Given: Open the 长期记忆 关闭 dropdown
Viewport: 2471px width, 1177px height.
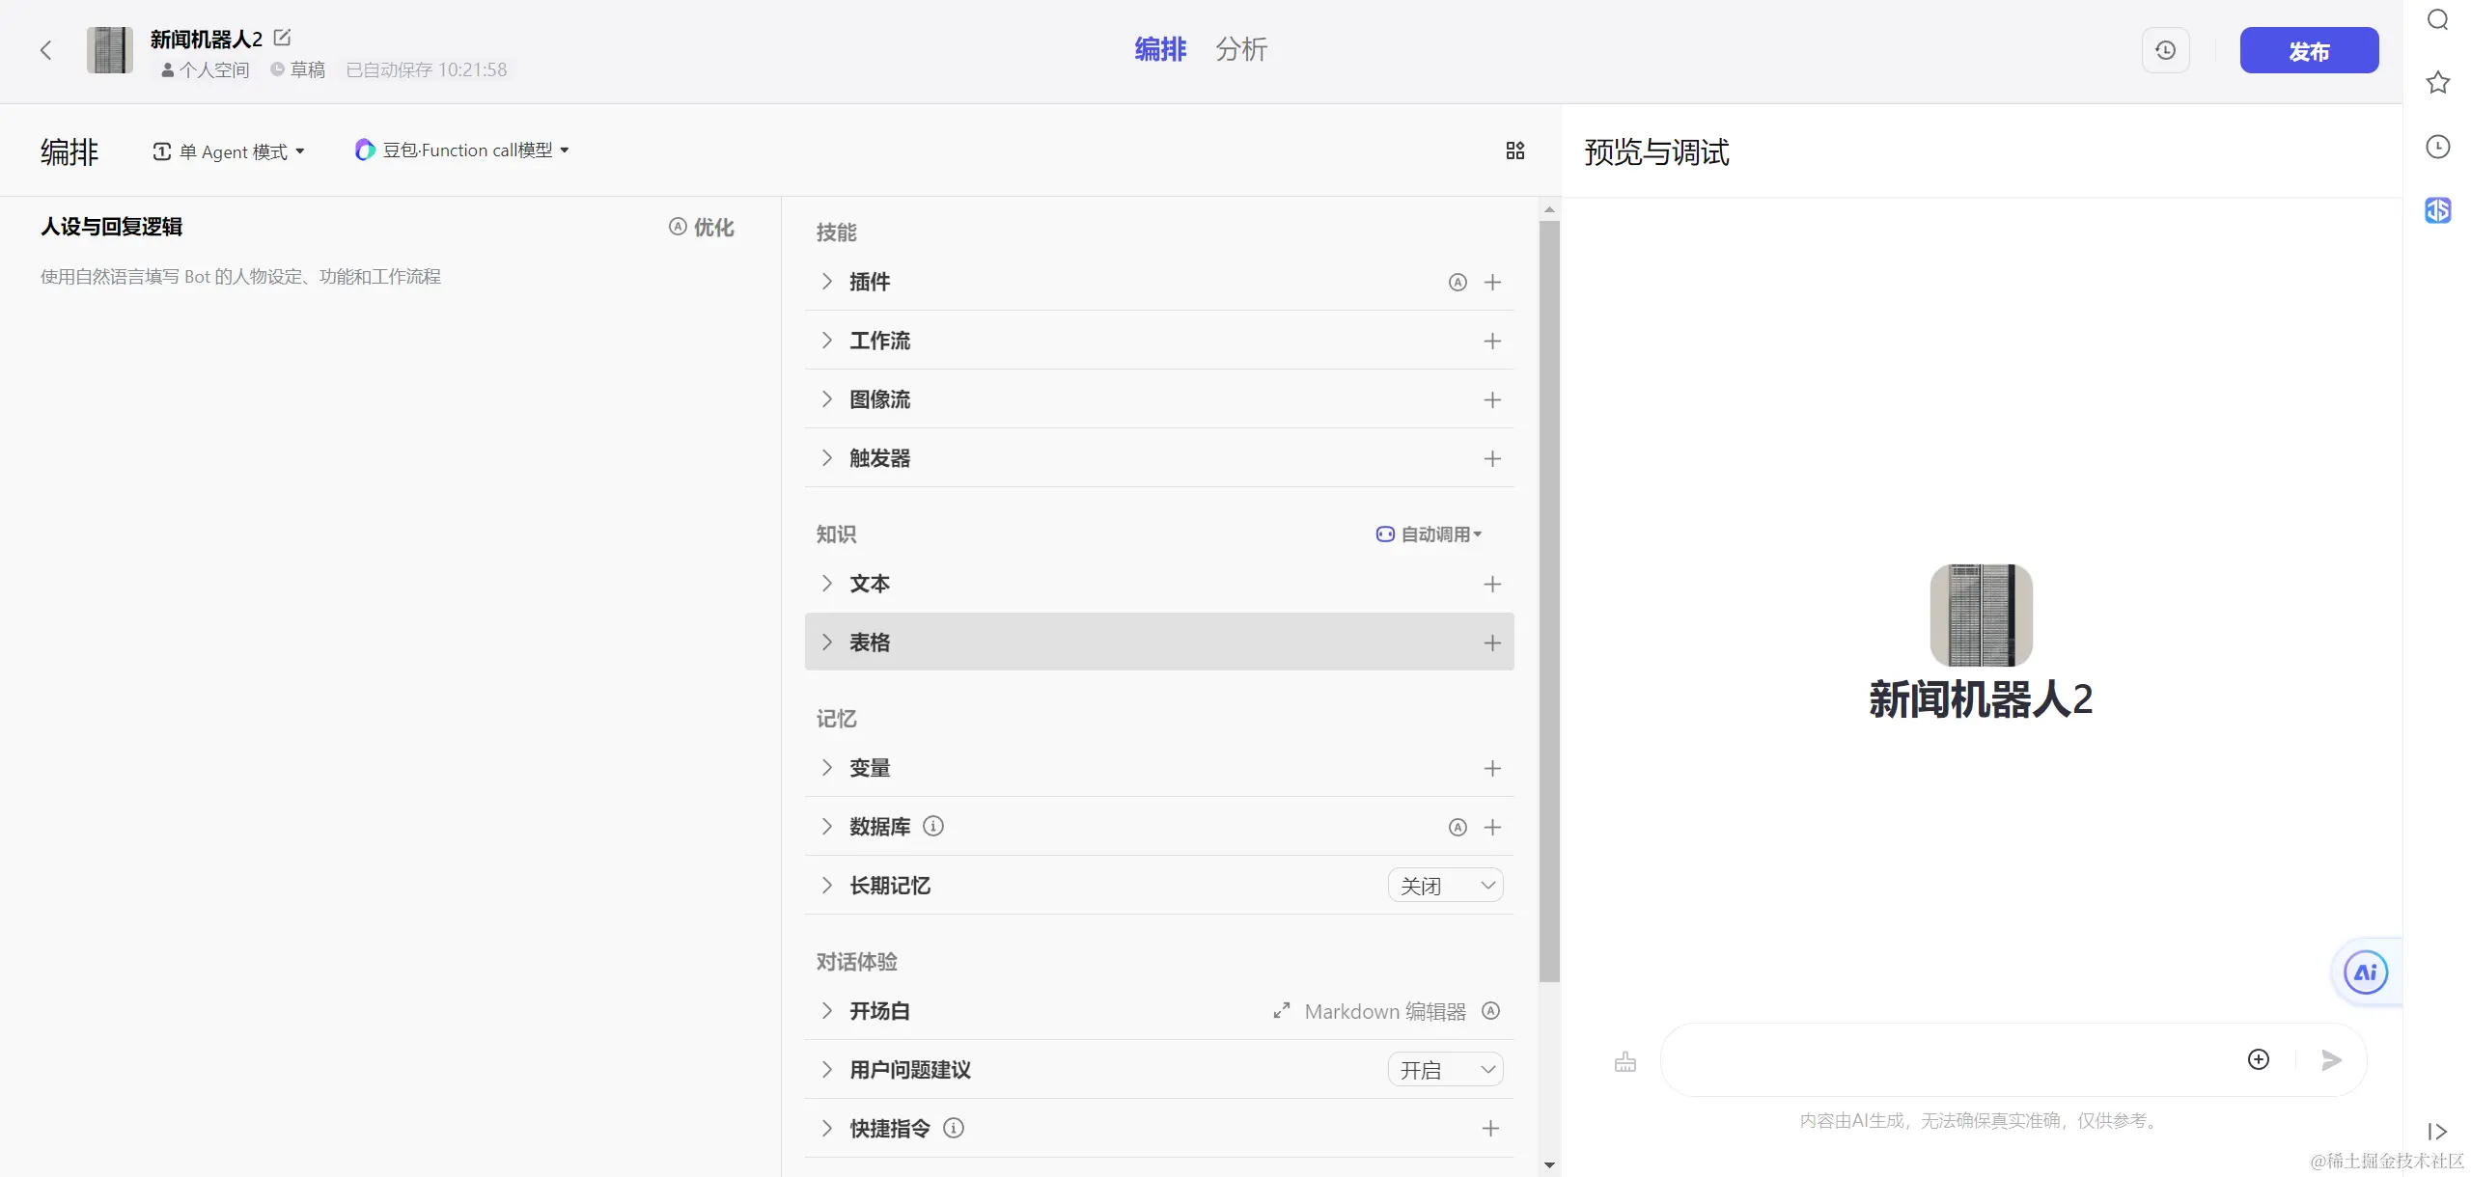Looking at the screenshot, I should [x=1445, y=885].
